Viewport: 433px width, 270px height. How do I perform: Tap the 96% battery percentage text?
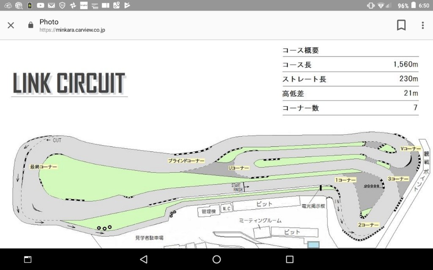(403, 5)
